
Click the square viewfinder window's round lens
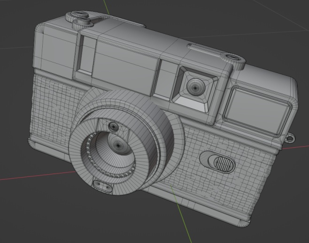click(x=196, y=86)
